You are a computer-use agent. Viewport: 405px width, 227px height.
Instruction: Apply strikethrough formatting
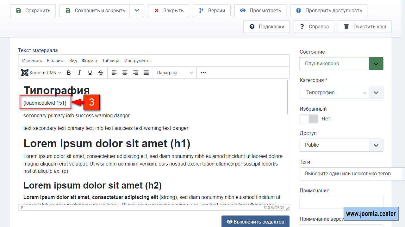pyautogui.click(x=101, y=73)
